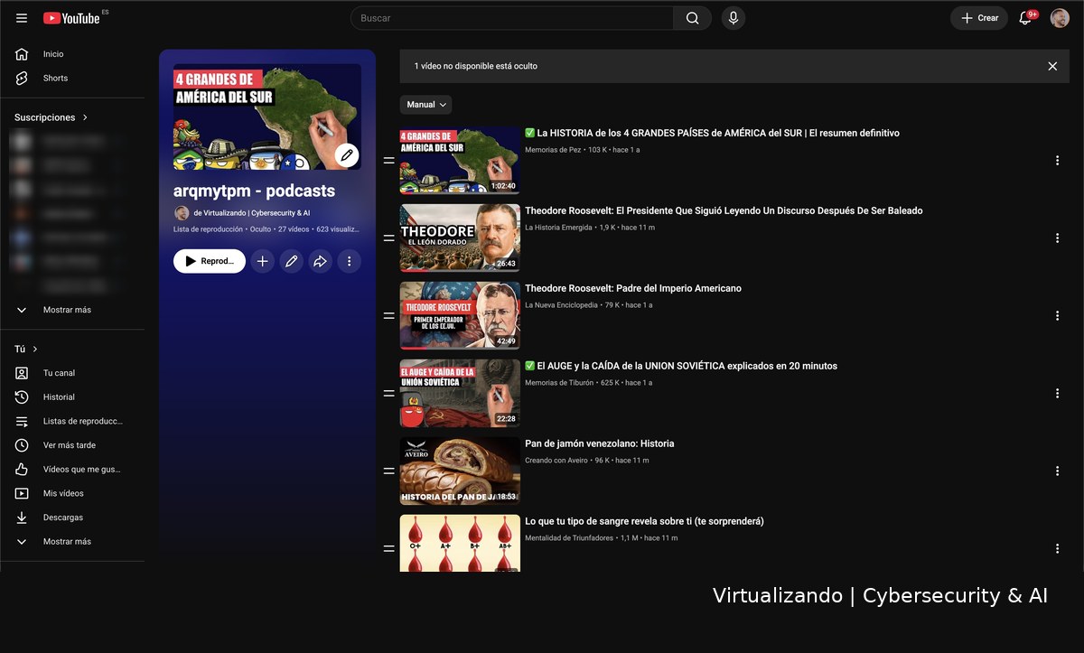Add videos with the plus icon
Screen dimensions: 1084x653
click(x=262, y=261)
